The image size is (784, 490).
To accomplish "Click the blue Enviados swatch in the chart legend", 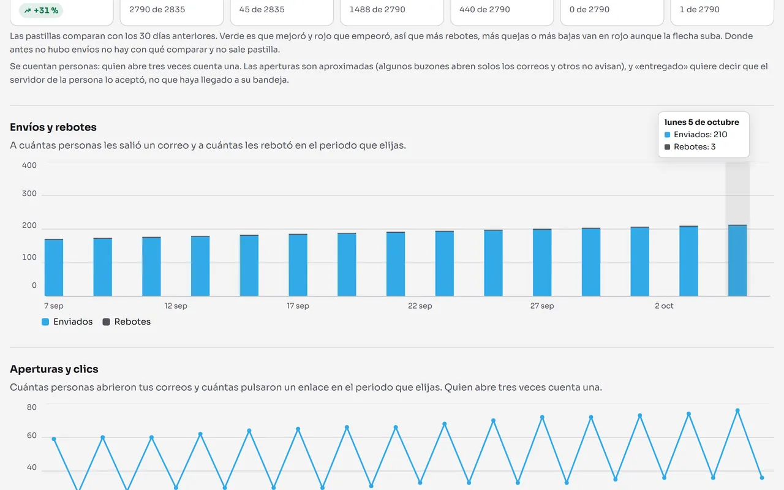I will 45,322.
